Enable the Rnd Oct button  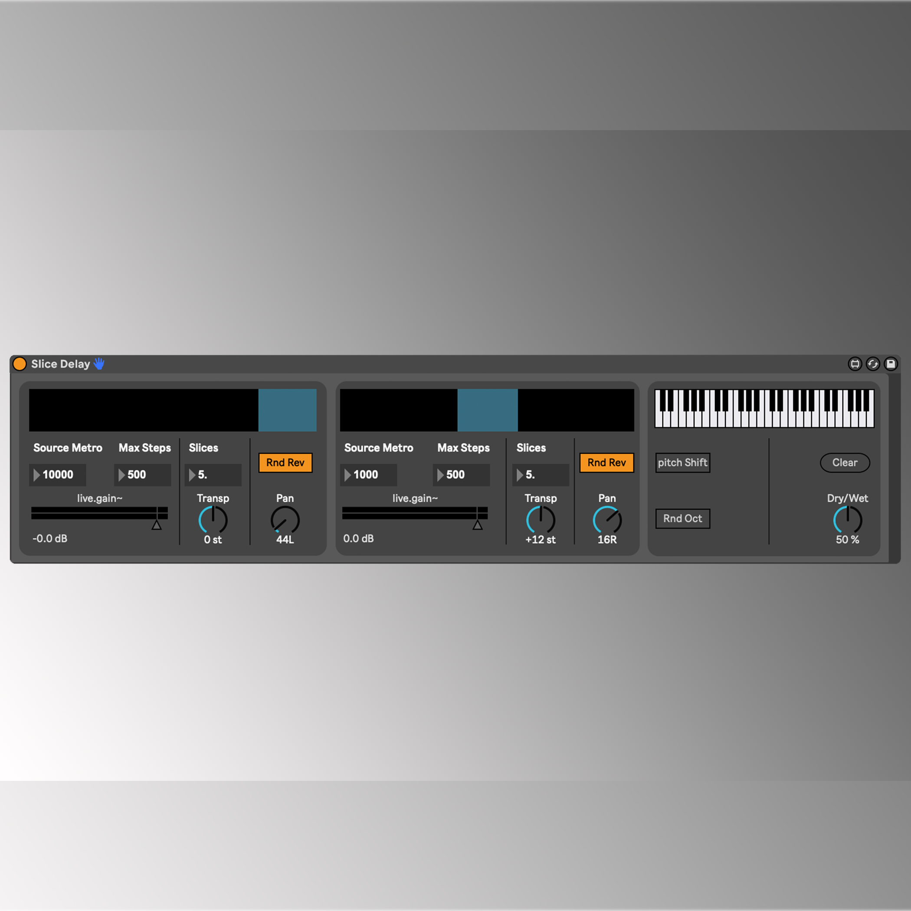pos(682,519)
